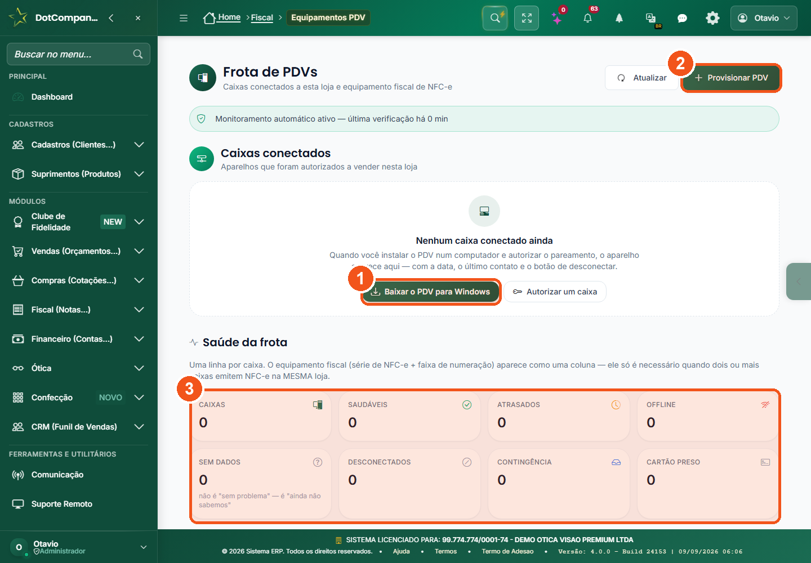Viewport: 811px width, 563px height.
Task: Click the magnifier icon in menu search
Action: tap(138, 54)
